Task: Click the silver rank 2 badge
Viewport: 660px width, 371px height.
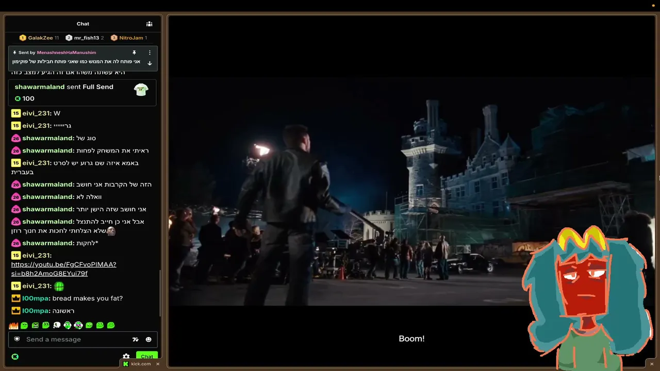Action: pos(69,38)
